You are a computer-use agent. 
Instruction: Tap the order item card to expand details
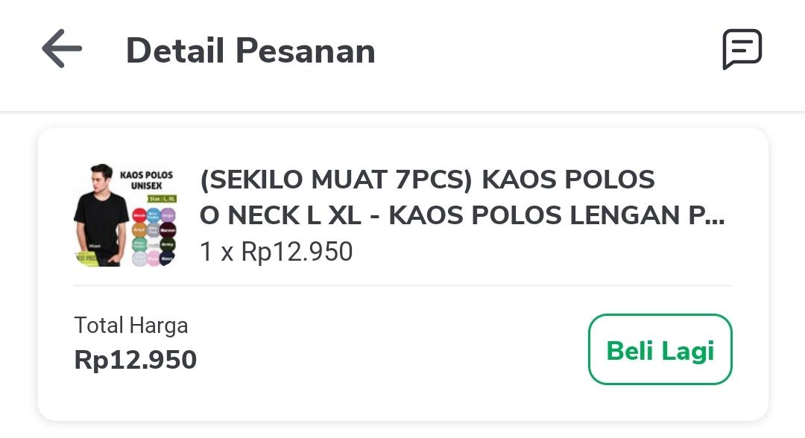click(402, 216)
